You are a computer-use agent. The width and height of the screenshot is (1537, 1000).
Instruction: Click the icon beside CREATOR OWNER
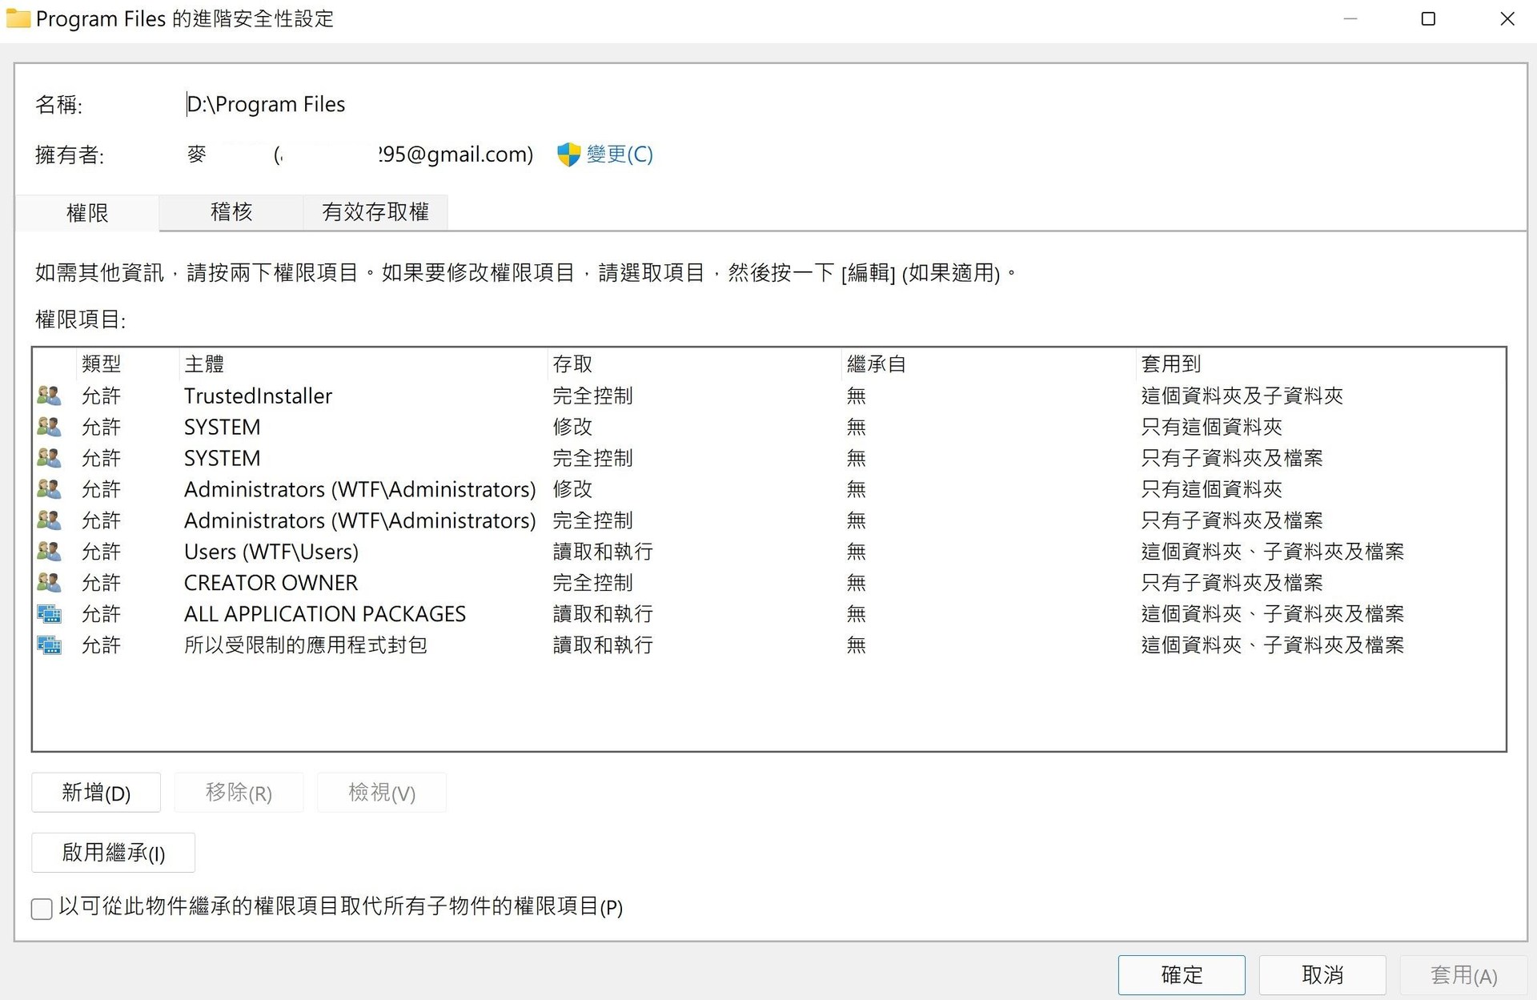pyautogui.click(x=49, y=582)
